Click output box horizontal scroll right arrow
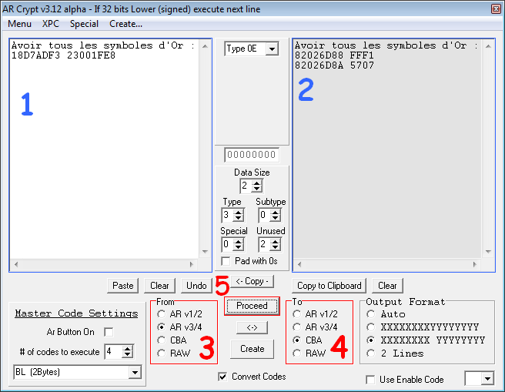The height and width of the screenshot is (392, 505). pyautogui.click(x=475, y=265)
